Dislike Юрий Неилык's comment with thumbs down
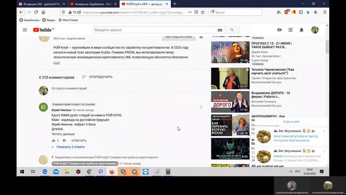The image size is (346, 195). click(x=64, y=141)
